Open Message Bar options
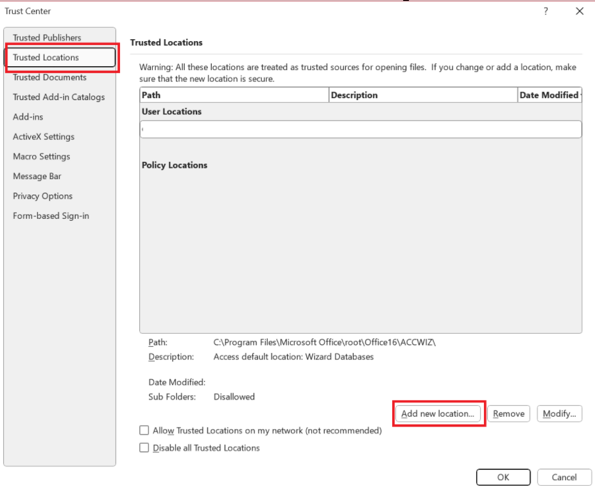Viewport: 595px width, 486px height. click(37, 176)
